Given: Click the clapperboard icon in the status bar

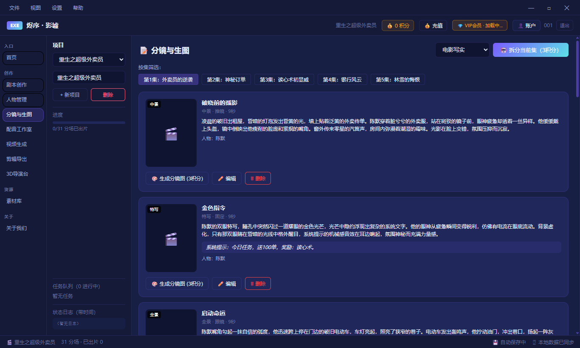Looking at the screenshot, I should click(9, 342).
